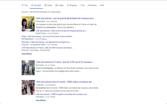Click the Images picture icon
Viewport: 167px width, 104px height.
tap(56, 5)
